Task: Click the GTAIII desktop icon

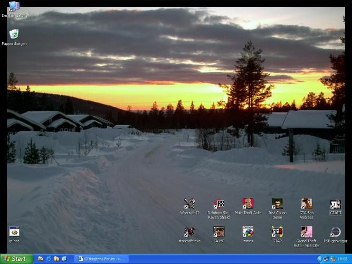Action: pyautogui.click(x=335, y=204)
